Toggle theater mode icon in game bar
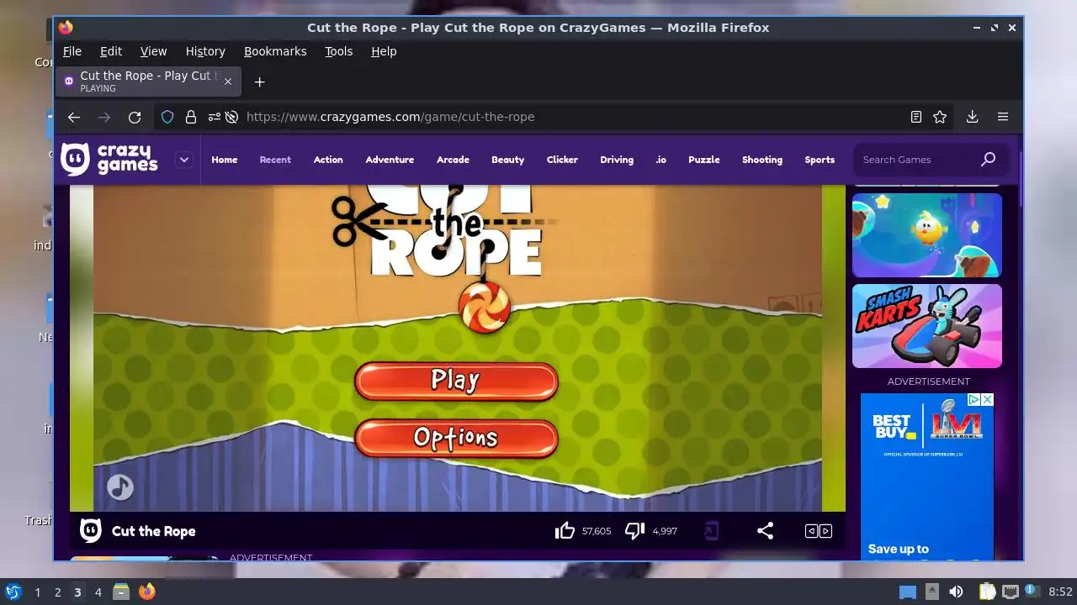This screenshot has width=1077, height=605. pos(819,531)
